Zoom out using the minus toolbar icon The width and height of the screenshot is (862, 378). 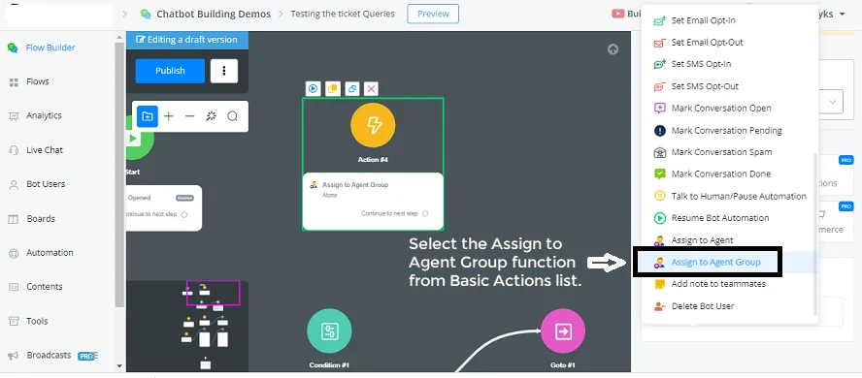(189, 116)
